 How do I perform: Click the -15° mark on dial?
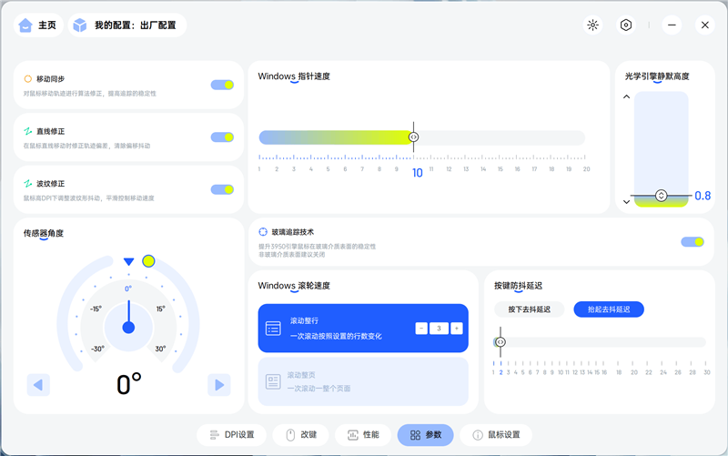pyautogui.click(x=96, y=309)
